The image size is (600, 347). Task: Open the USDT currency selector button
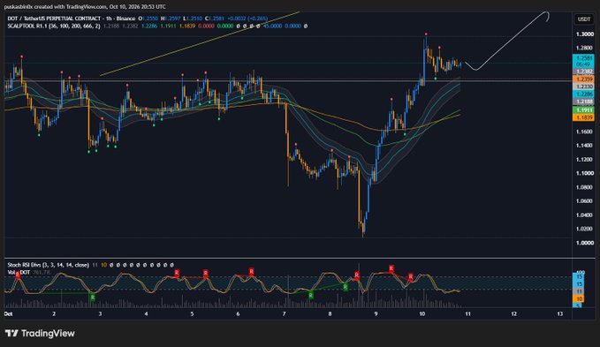click(583, 19)
